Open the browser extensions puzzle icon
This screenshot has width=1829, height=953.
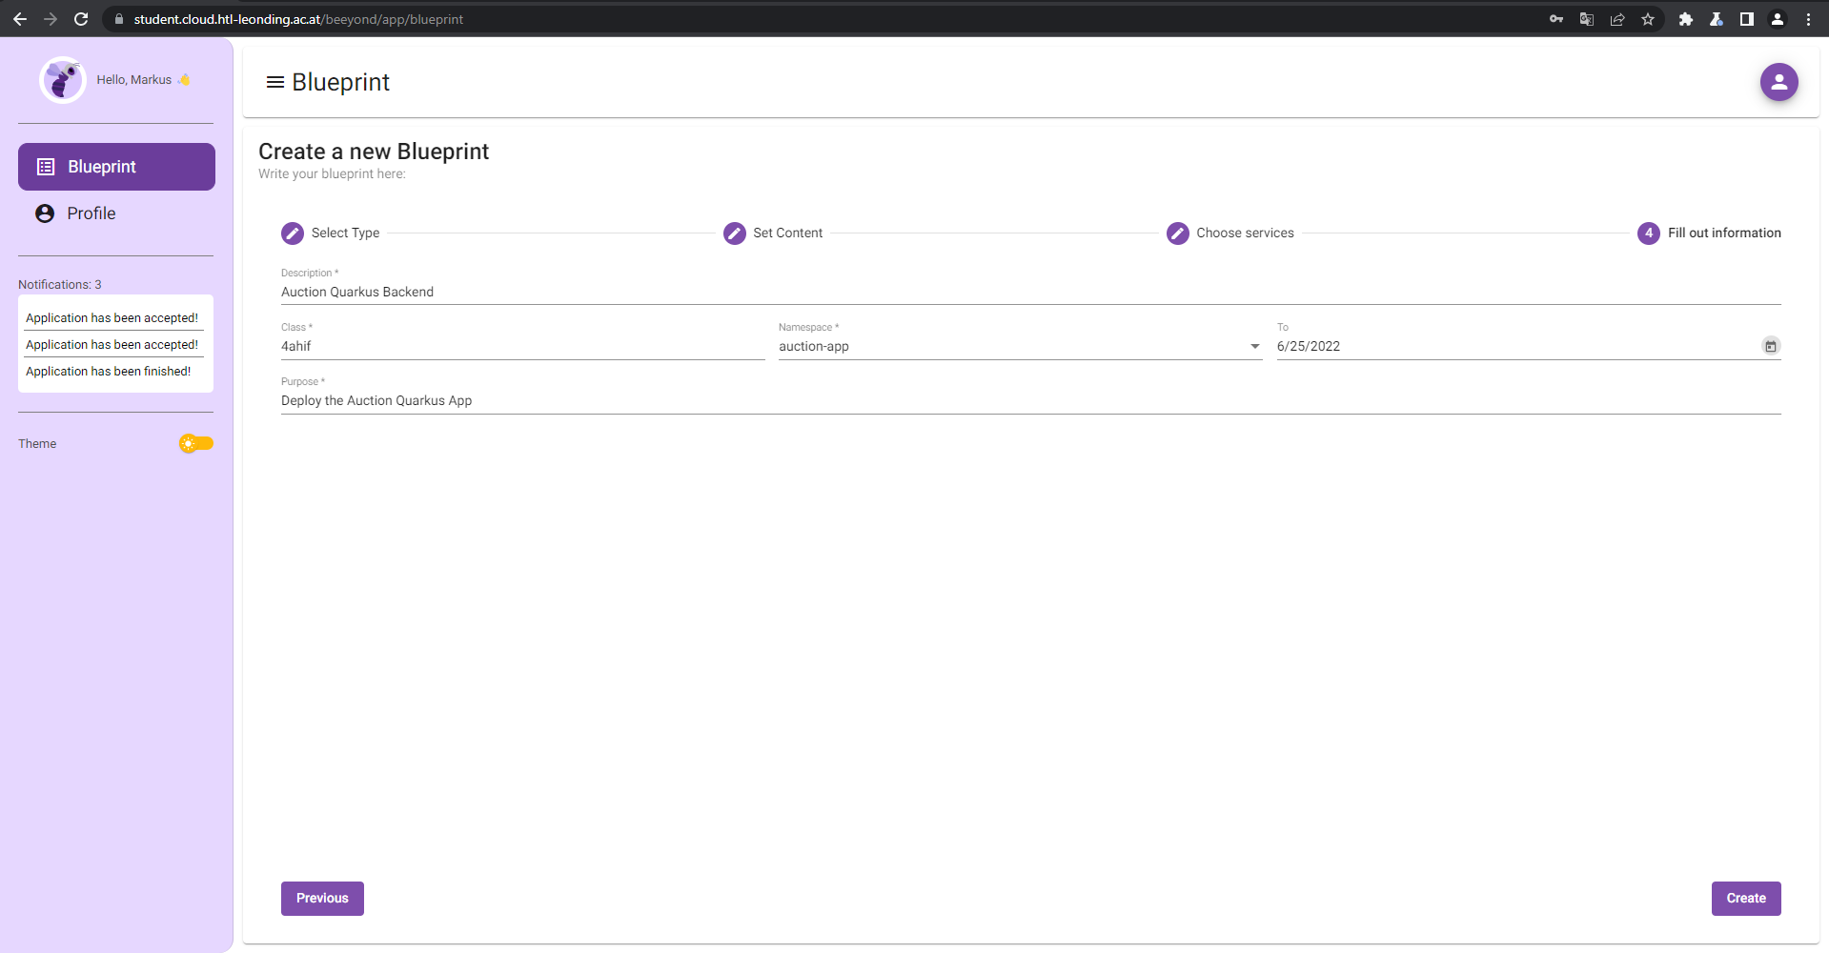(x=1686, y=19)
